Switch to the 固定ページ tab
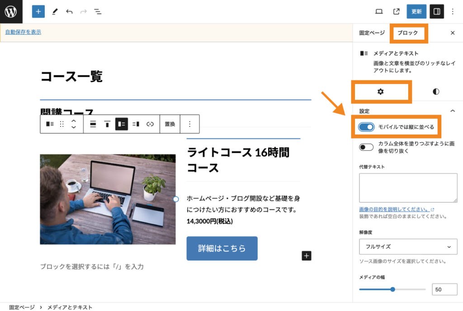 point(371,33)
